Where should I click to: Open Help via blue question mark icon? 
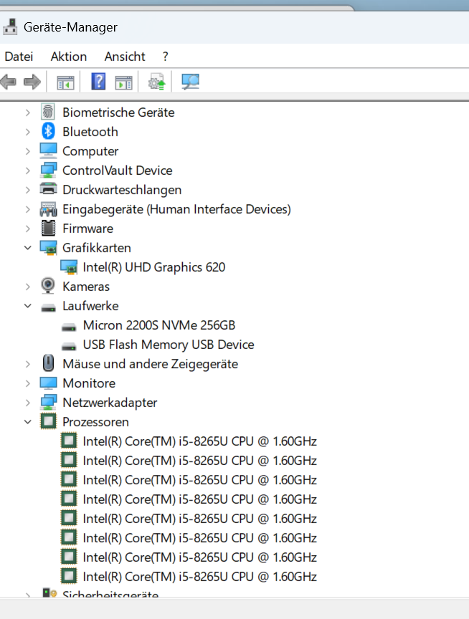tap(98, 82)
